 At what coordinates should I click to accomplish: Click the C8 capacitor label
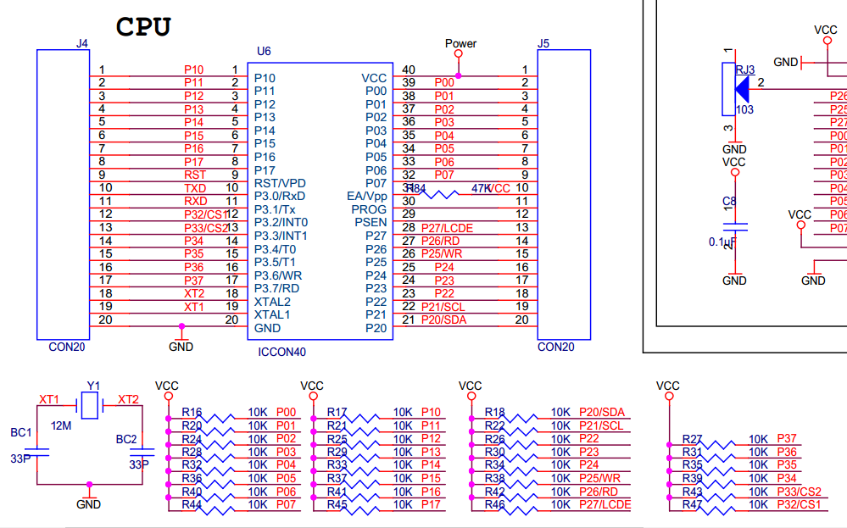pyautogui.click(x=729, y=201)
